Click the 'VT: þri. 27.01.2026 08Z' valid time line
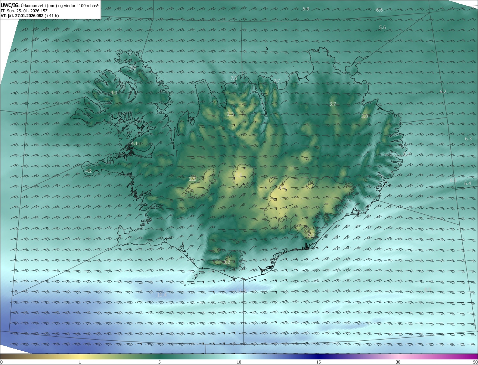 click(30, 16)
